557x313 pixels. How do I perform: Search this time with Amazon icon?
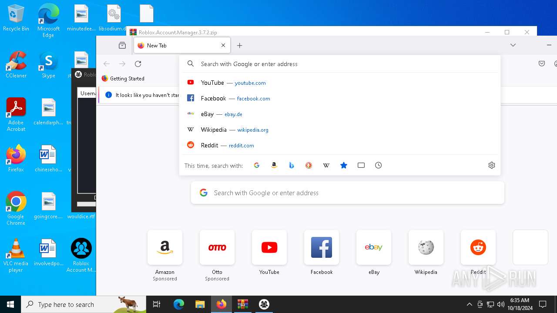click(274, 165)
